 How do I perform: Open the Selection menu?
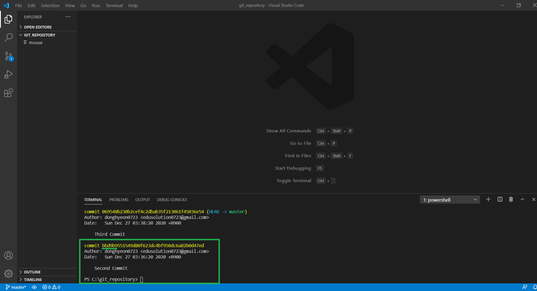tap(50, 5)
